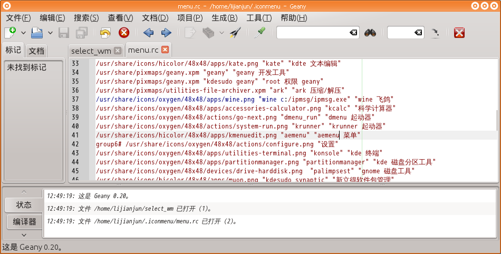Click the select_wm 已打开 (1) log message
Screen dimensions: 501x254
coord(129,209)
